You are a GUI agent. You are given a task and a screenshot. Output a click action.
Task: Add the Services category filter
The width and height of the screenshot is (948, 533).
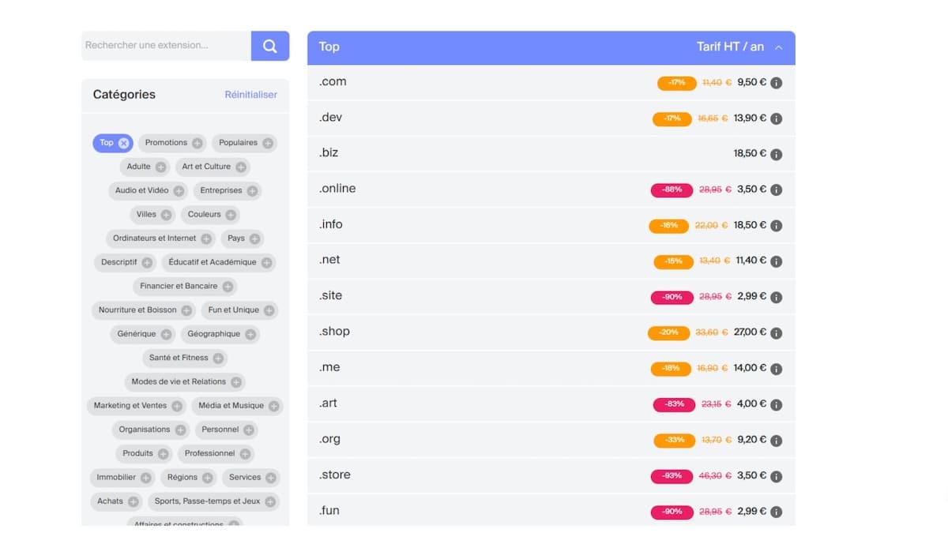(x=251, y=478)
